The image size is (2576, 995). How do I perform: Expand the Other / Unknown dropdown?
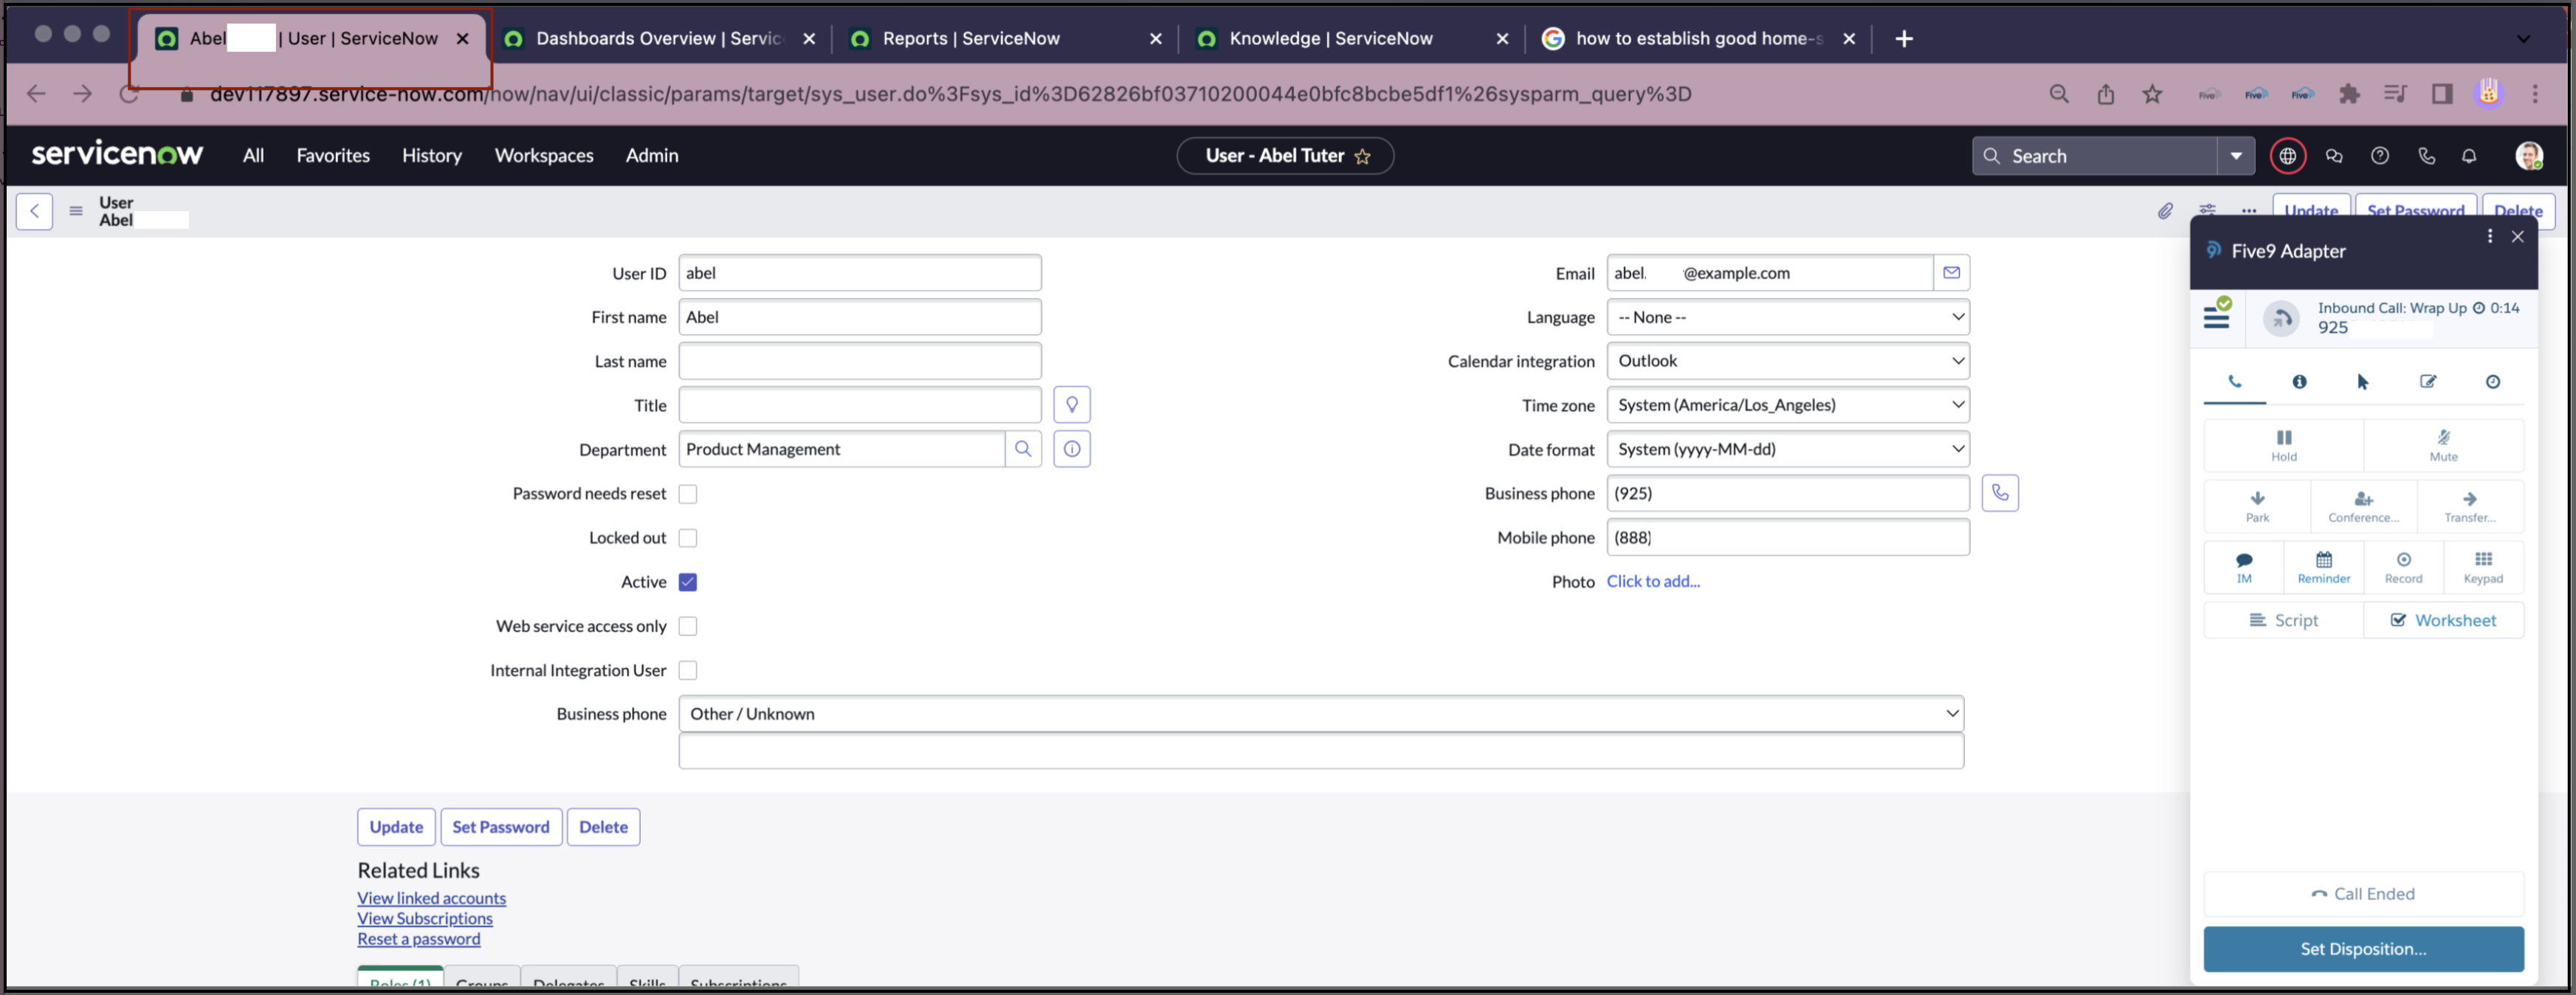[1321, 714]
